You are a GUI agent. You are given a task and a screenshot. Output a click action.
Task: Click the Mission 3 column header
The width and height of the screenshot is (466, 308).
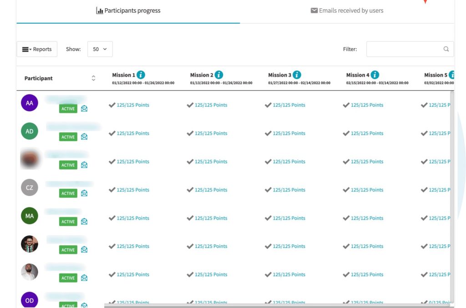[280, 75]
